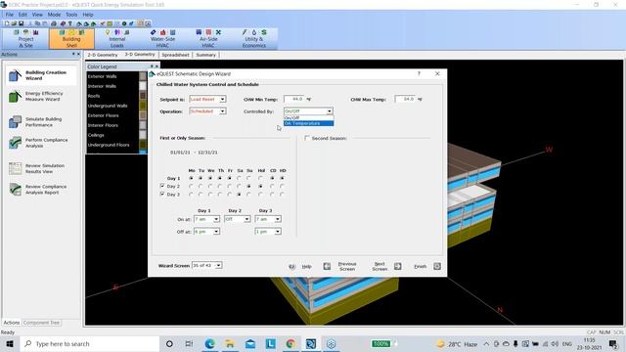Open the Air-Side HVAC module

(x=208, y=39)
